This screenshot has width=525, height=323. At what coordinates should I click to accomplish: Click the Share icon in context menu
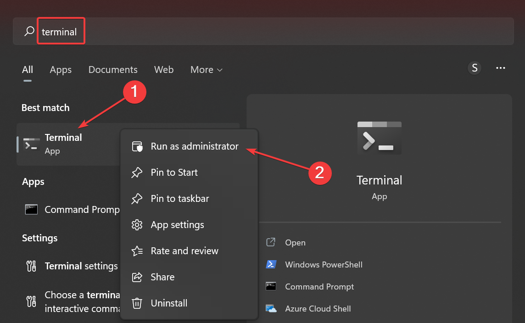pos(137,277)
